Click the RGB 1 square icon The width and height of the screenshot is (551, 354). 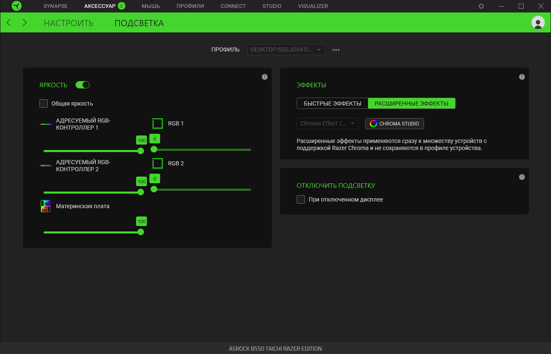[157, 123]
